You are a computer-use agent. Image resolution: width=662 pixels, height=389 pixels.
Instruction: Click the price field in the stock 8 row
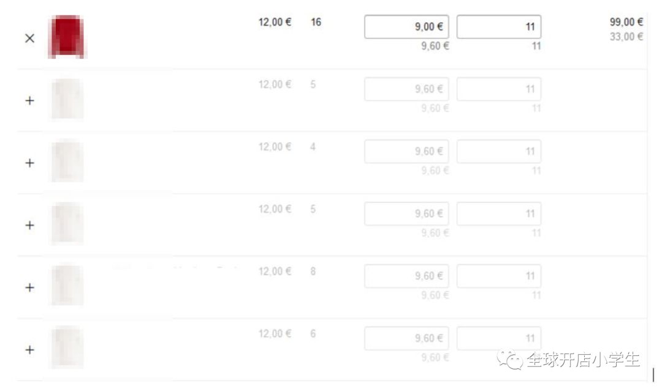pos(406,276)
